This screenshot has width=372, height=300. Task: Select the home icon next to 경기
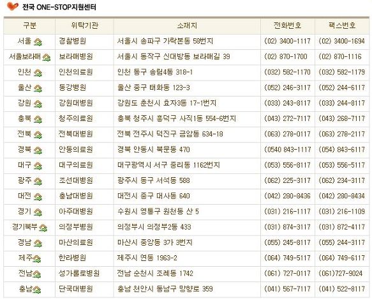38,212
